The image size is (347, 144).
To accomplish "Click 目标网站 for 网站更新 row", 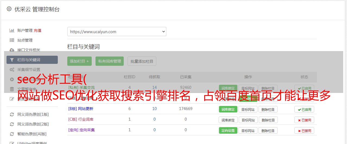I will tap(248, 109).
